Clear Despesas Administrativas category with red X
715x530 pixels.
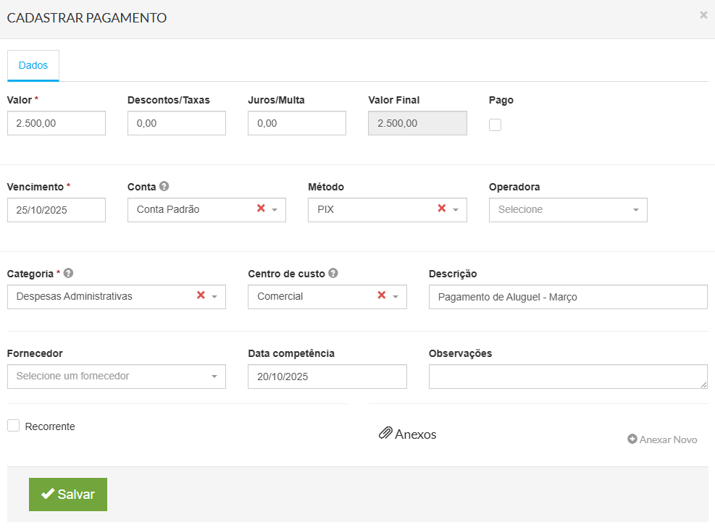pyautogui.click(x=201, y=295)
